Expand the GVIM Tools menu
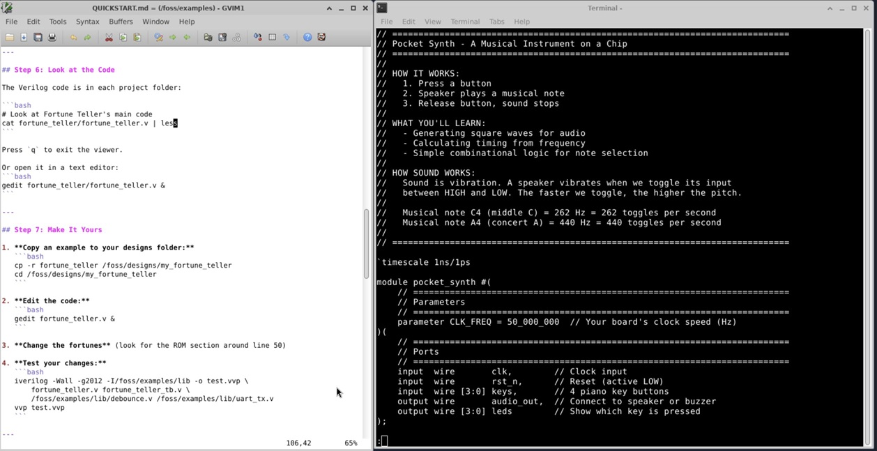This screenshot has height=451, width=877. click(58, 22)
